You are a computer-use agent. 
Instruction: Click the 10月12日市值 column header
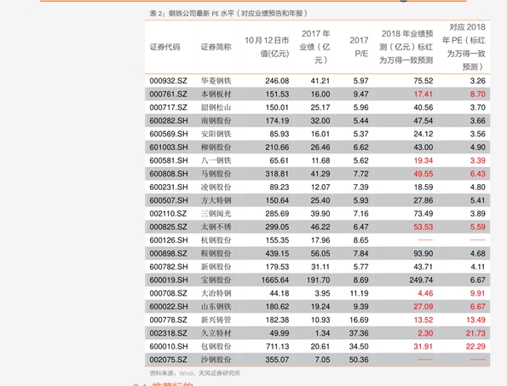click(x=267, y=47)
